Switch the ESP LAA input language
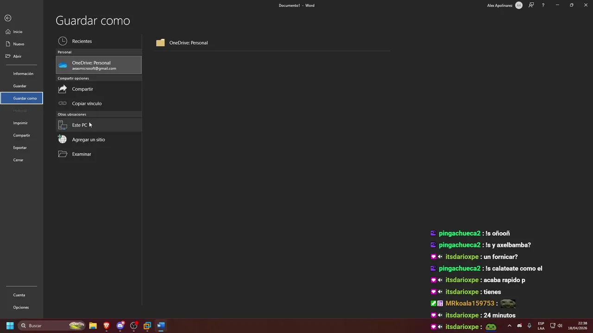The width and height of the screenshot is (593, 333). click(541, 326)
